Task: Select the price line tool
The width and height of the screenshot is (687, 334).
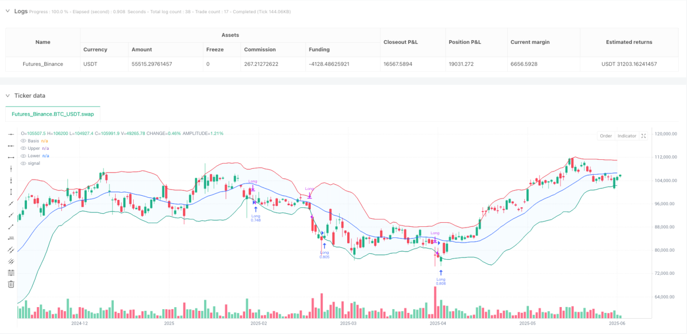Action: pos(11,238)
